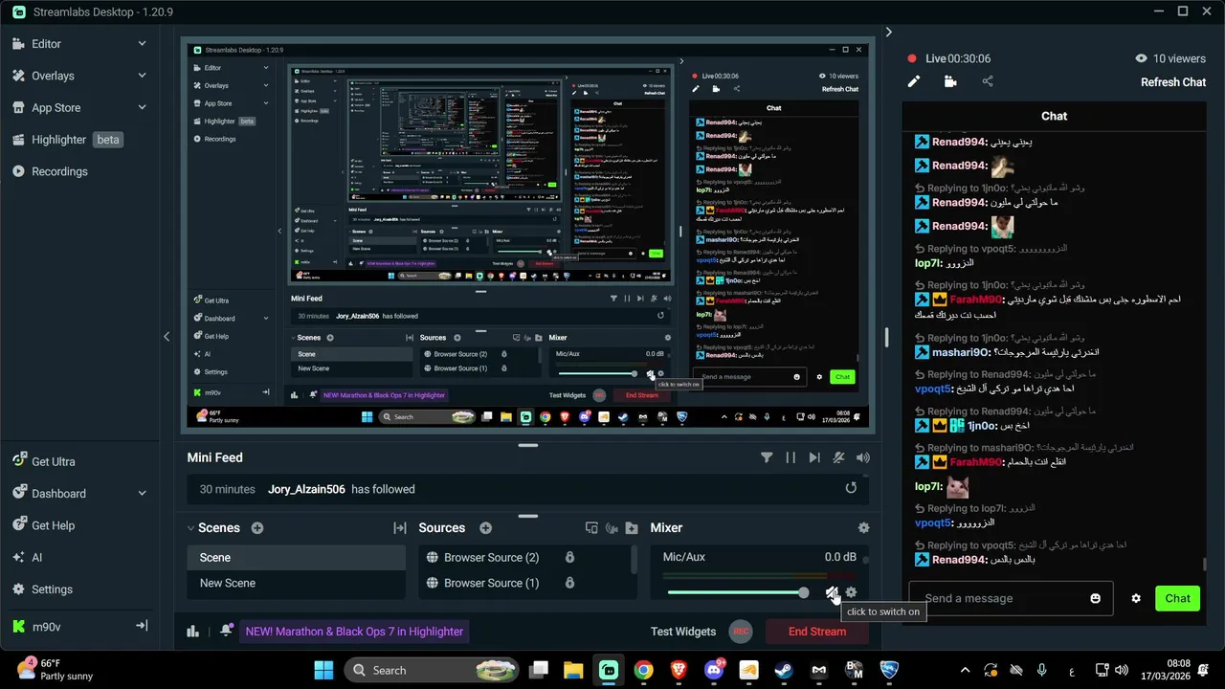The width and height of the screenshot is (1225, 689).
Task: Expand the Overlays chevron
Action: [143, 76]
